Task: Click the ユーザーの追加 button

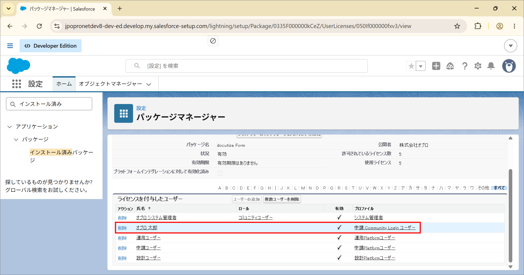Action: tap(247, 199)
